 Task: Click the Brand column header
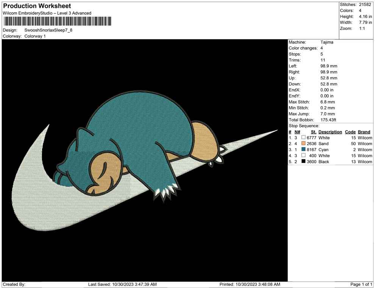click(x=364, y=132)
